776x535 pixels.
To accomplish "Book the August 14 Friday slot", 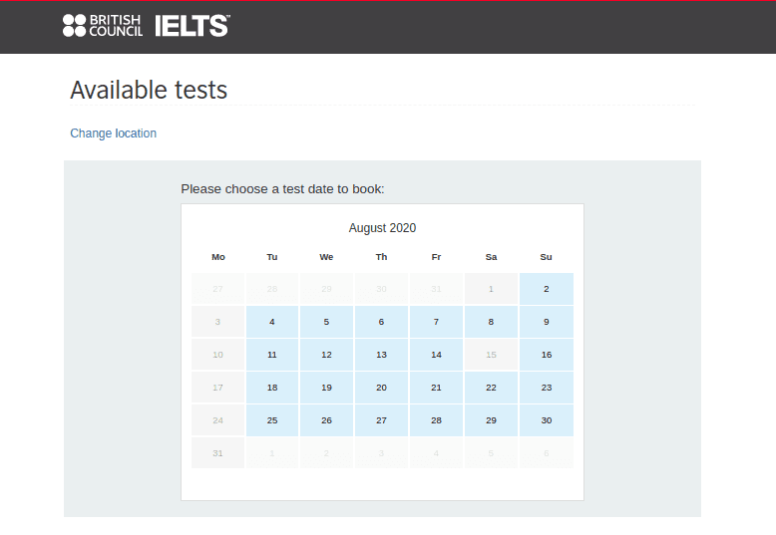I will pyautogui.click(x=436, y=355).
